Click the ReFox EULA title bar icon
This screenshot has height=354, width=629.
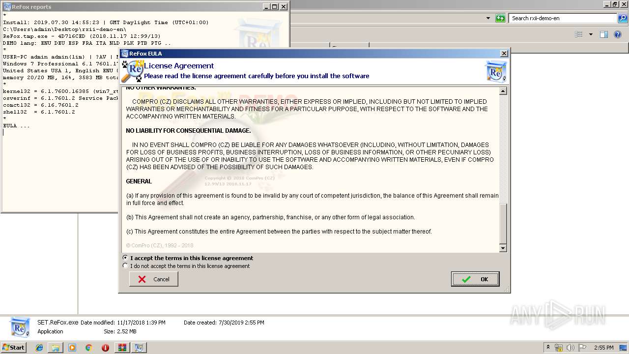pyautogui.click(x=124, y=54)
